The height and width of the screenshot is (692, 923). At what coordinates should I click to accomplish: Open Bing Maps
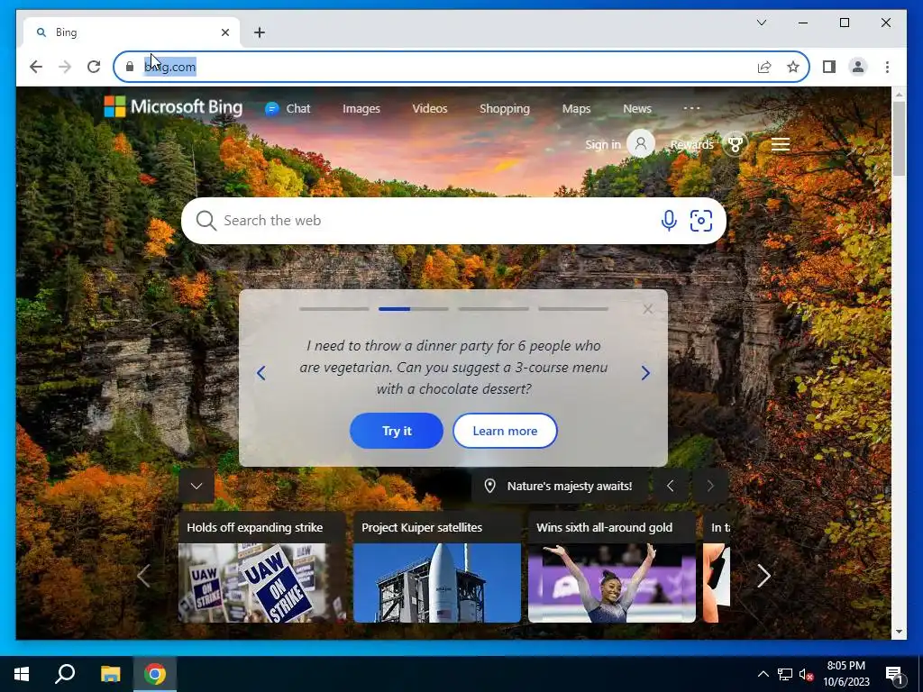[x=576, y=108]
